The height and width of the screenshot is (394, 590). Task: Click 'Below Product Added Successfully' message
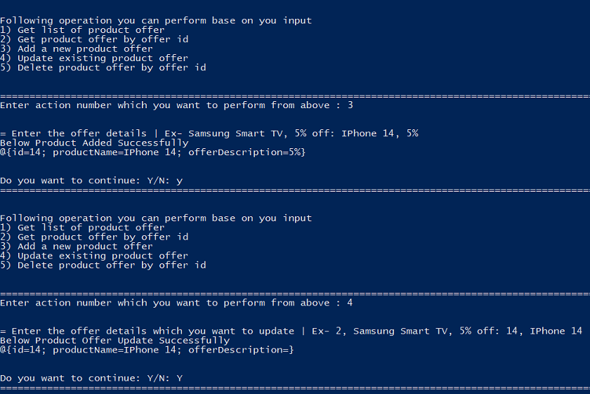pos(94,143)
